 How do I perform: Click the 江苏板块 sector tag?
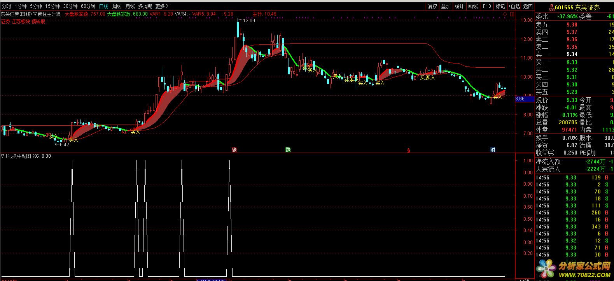coord(21,22)
